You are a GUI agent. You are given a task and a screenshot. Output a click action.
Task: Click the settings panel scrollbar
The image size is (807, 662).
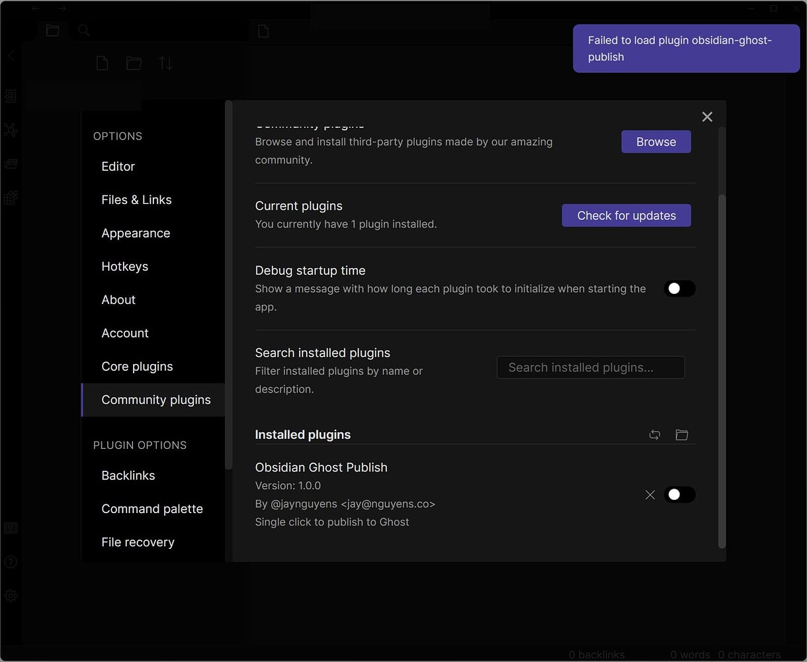722,371
